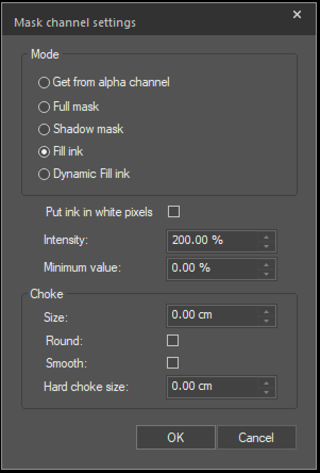Enable the Smooth choke checkbox
This screenshot has height=473, width=320.
point(173,363)
